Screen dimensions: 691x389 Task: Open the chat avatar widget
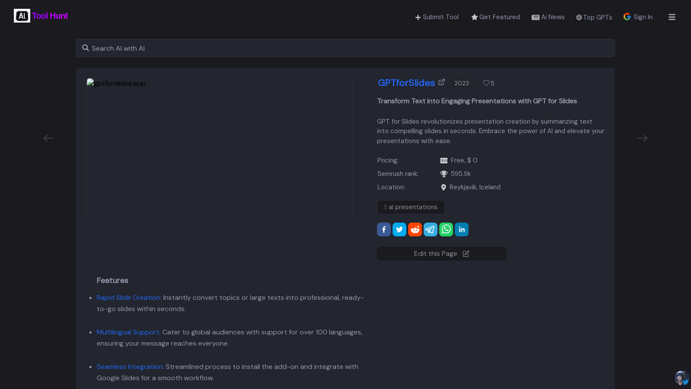(x=681, y=378)
